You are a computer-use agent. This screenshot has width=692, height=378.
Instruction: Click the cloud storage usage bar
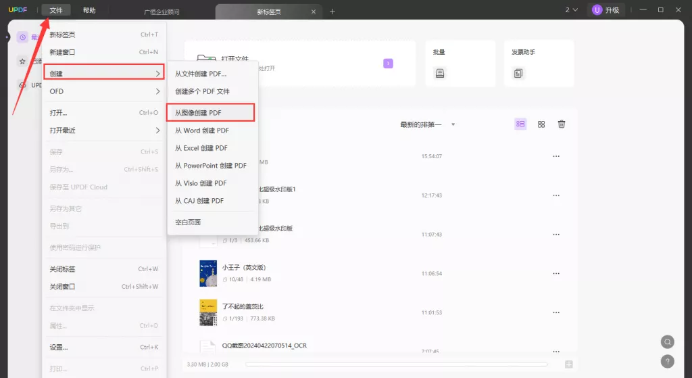396,364
